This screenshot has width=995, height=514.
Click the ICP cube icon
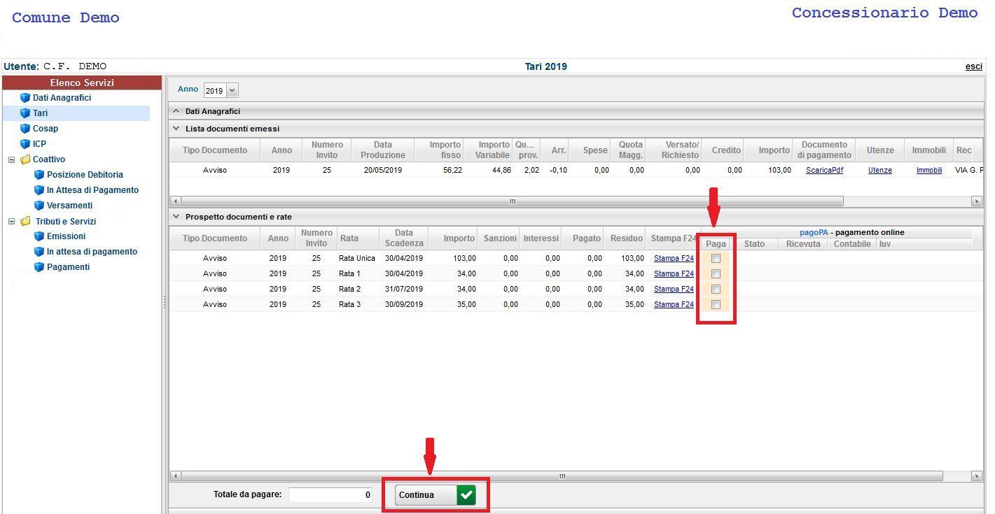coord(25,144)
